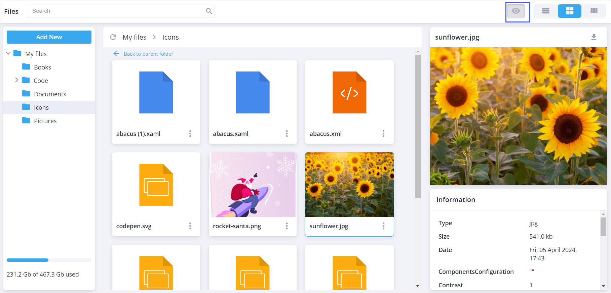Viewport: 611px width, 293px height.
Task: Click the breadcrumb chevron after My files
Action: 154,37
